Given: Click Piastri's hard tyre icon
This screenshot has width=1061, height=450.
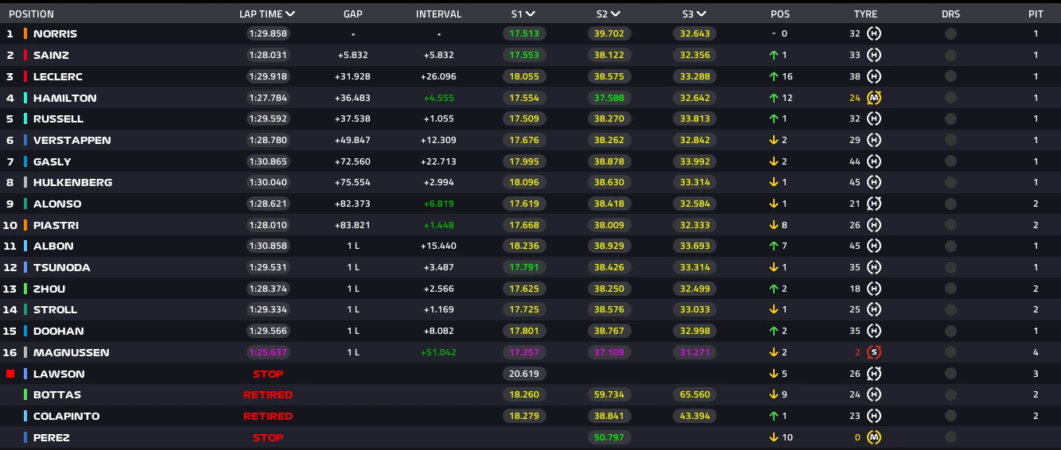Looking at the screenshot, I should pyautogui.click(x=874, y=225).
